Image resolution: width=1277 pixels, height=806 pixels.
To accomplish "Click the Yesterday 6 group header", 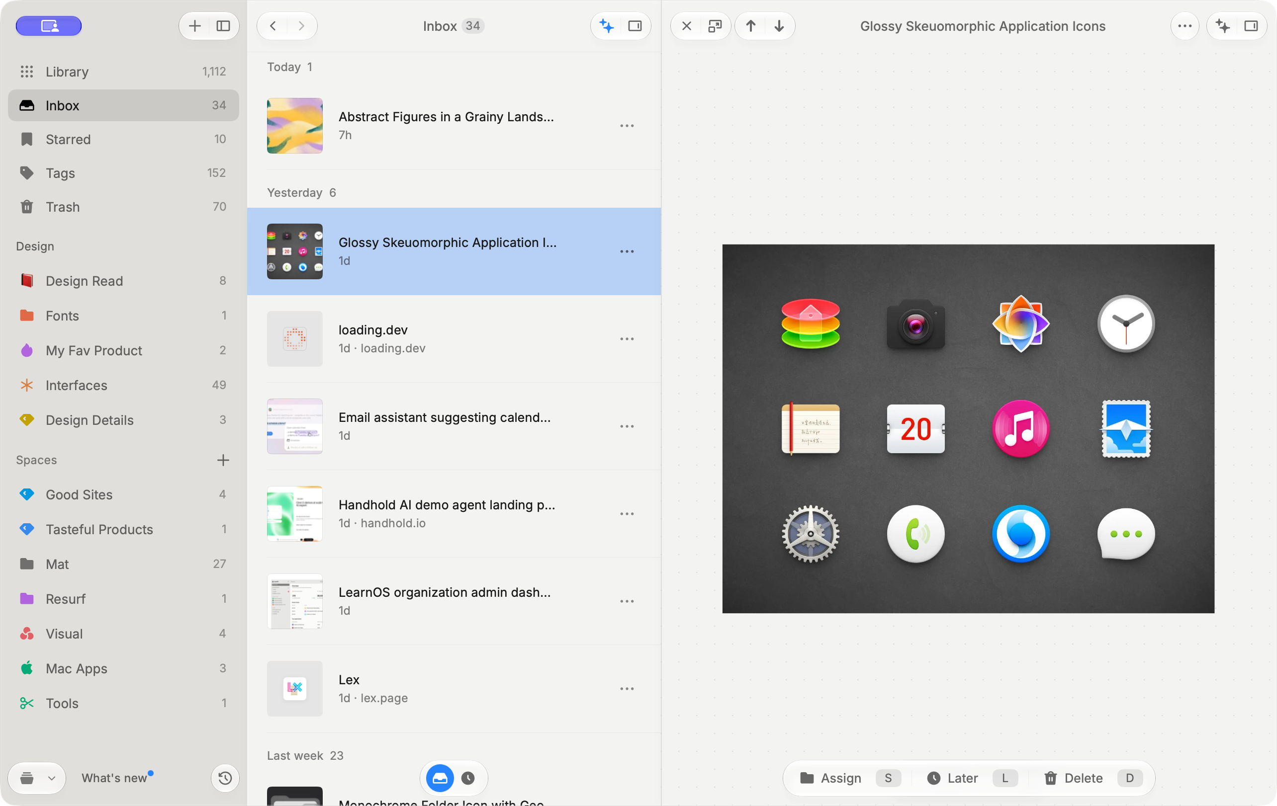I will click(x=301, y=192).
